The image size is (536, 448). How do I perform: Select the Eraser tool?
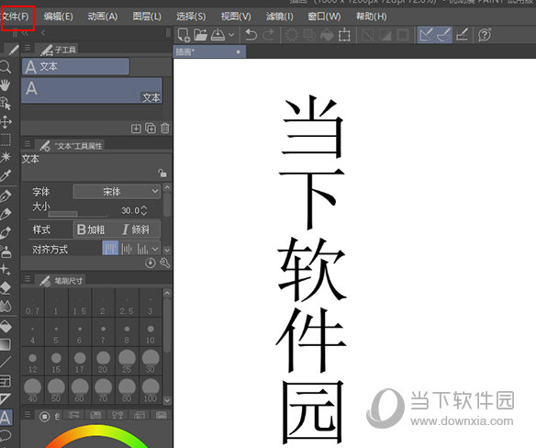(6, 288)
